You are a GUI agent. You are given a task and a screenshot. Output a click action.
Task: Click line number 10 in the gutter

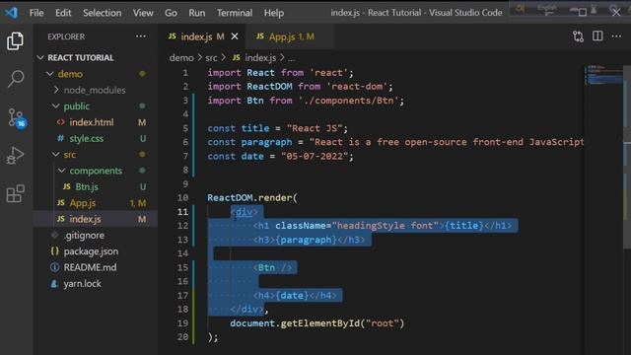182,197
